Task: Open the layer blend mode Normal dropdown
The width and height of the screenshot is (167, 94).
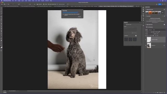Action: (149, 34)
